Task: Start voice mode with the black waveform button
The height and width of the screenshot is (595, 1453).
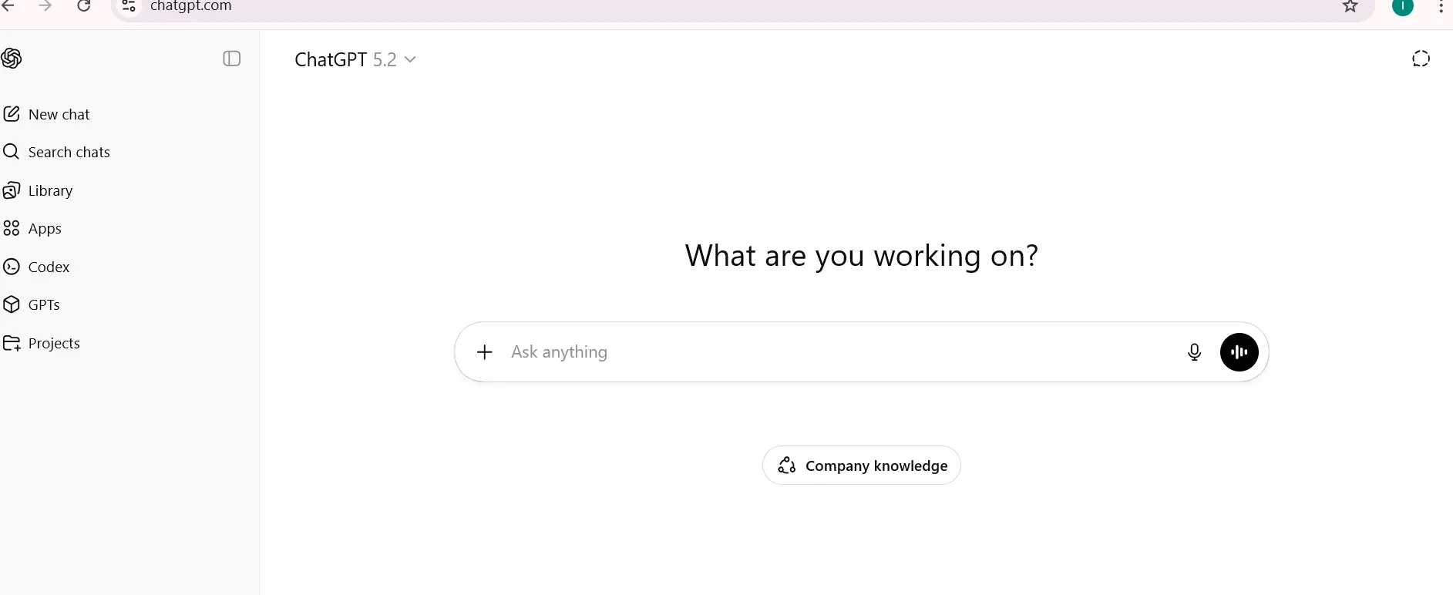Action: point(1239,352)
